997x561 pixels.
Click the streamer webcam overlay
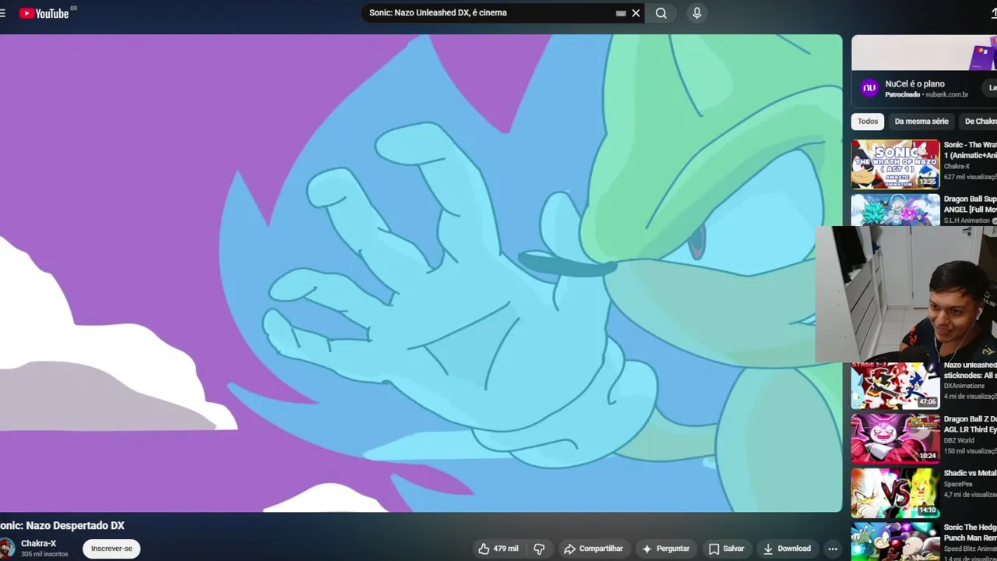point(906,295)
